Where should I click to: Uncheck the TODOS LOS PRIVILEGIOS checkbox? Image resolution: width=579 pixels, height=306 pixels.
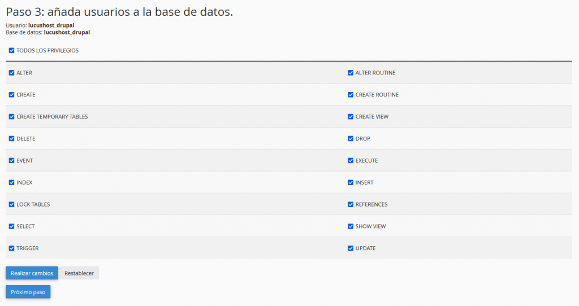(x=11, y=51)
